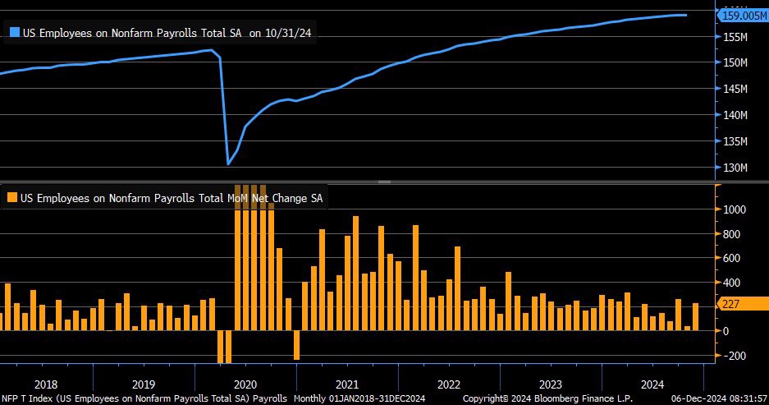Click the 150M y-axis label
The height and width of the screenshot is (405, 769).
click(735, 62)
